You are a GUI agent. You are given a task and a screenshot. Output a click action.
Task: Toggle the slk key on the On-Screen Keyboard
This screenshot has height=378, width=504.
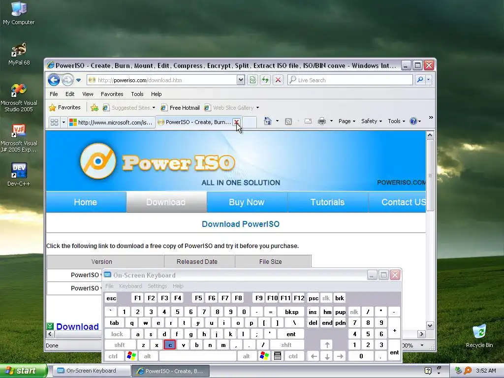(x=326, y=298)
